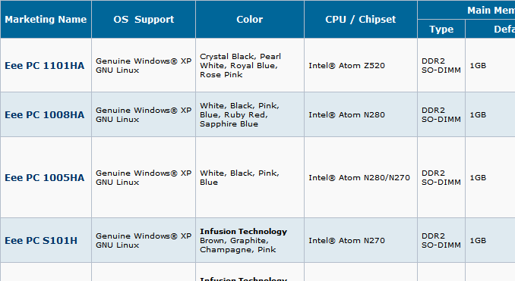Select the Intel Atom N280/N270 cell
The width and height of the screenshot is (515, 281).
point(361,178)
